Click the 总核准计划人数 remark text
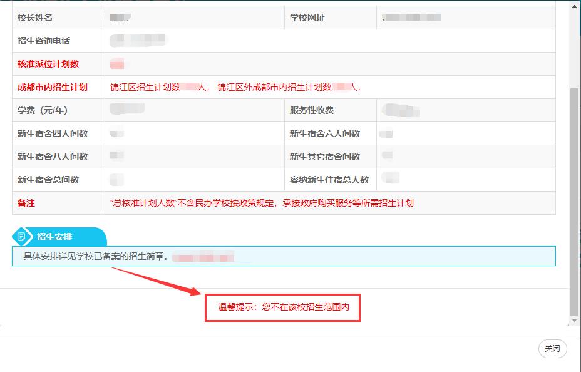The image size is (581, 372). tap(262, 203)
